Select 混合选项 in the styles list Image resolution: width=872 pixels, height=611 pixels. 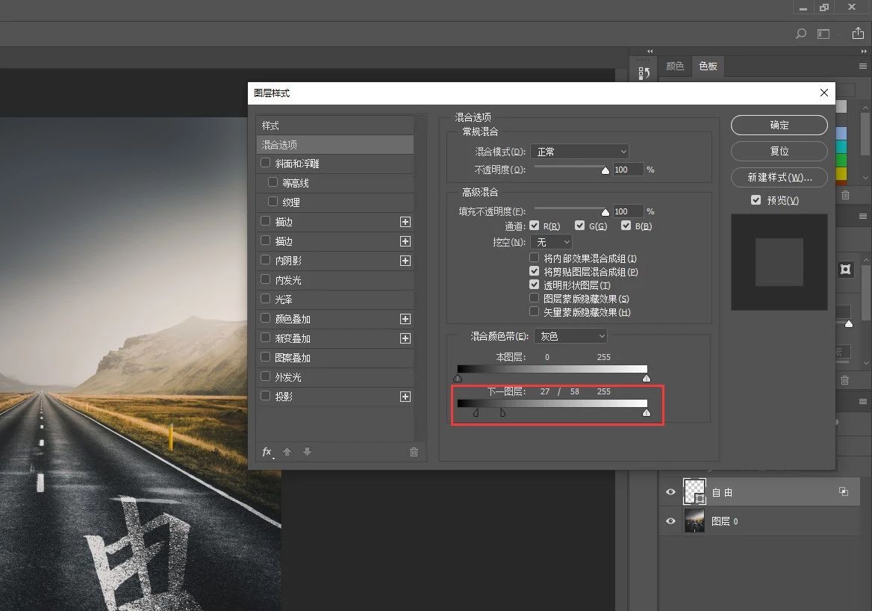[334, 144]
